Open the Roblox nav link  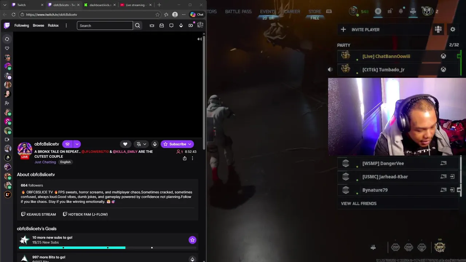[x=53, y=25]
